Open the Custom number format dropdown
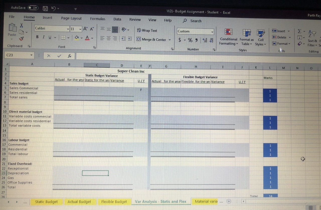 pyautogui.click(x=212, y=31)
